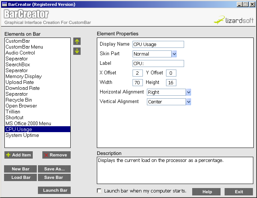The image size is (257, 198).
Task: Select Trillian list item
Action: [38, 112]
